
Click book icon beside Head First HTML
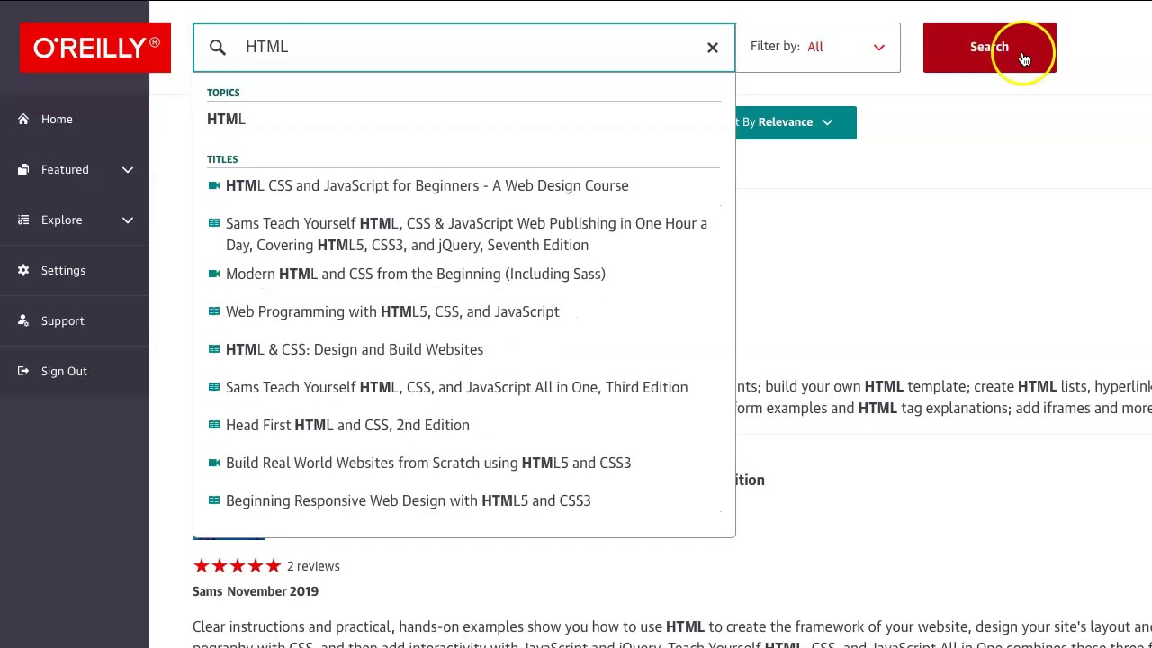pyautogui.click(x=214, y=425)
